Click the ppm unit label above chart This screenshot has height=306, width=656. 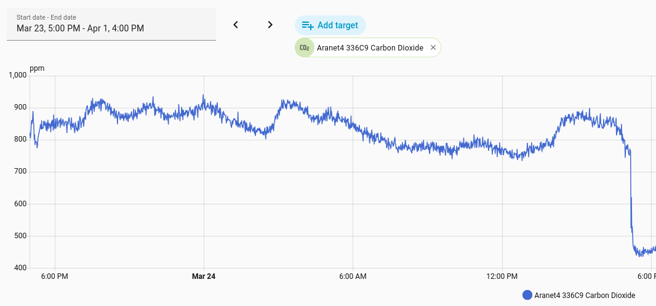point(37,68)
